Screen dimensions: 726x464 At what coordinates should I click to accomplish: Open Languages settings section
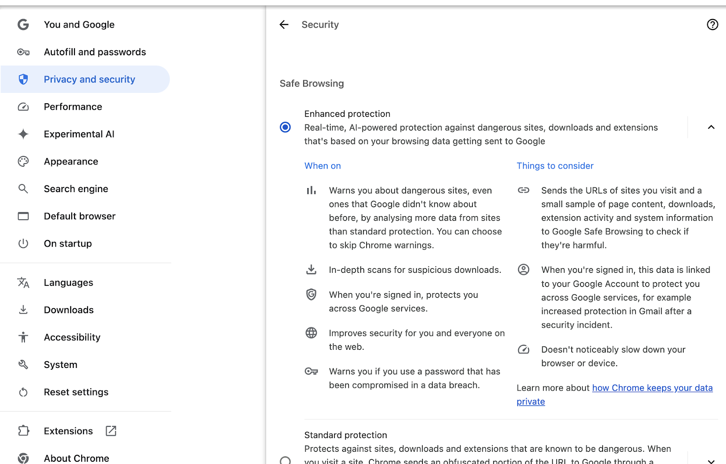[x=85, y=283]
